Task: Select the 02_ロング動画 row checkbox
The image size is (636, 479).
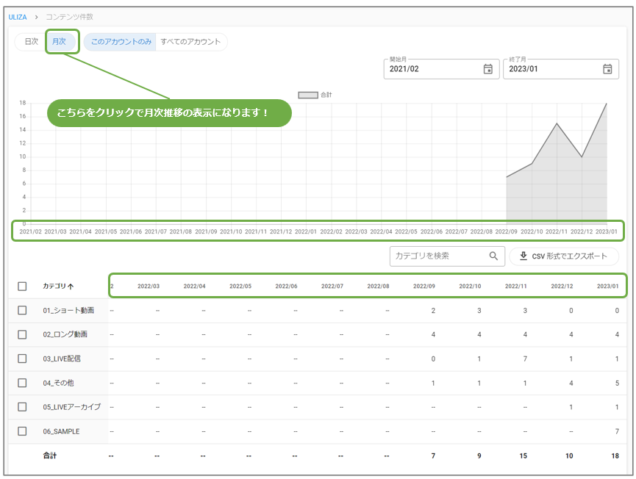Action: click(x=22, y=334)
